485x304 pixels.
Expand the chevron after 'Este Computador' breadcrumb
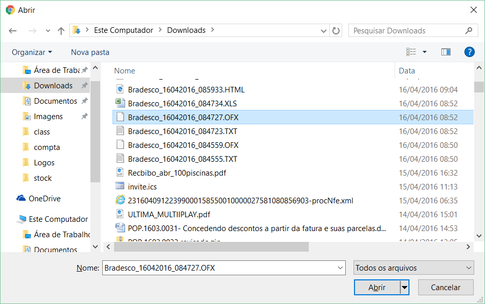160,30
